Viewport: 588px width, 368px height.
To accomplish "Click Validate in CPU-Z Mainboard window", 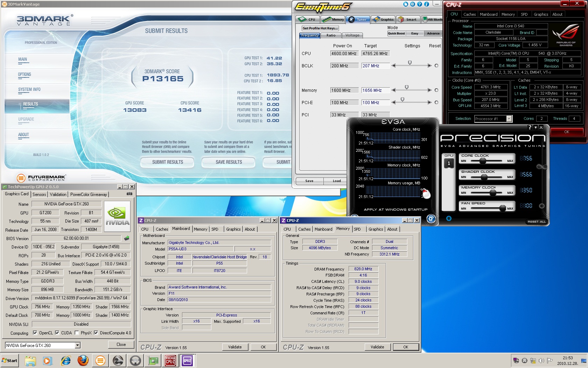I will (235, 347).
